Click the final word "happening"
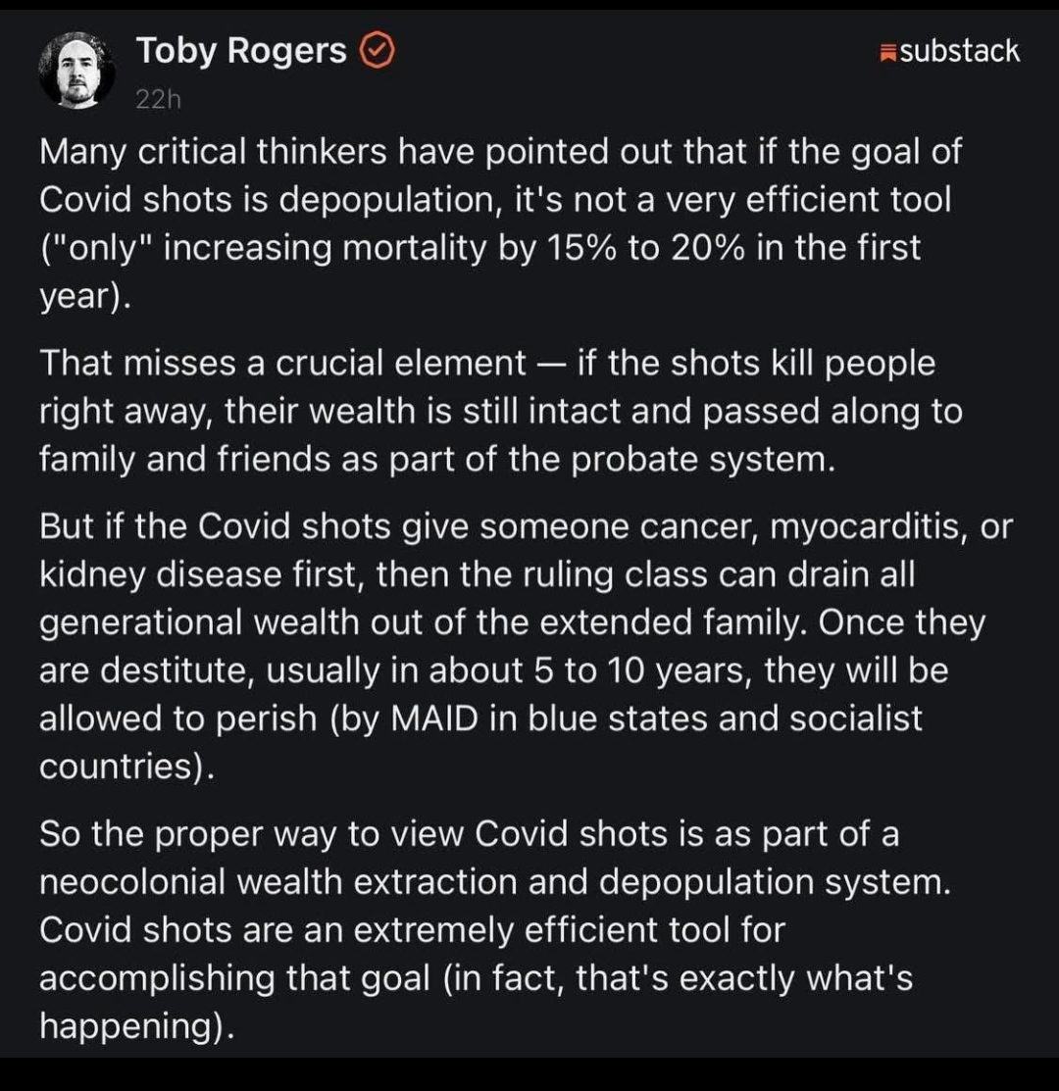 pos(130,1025)
